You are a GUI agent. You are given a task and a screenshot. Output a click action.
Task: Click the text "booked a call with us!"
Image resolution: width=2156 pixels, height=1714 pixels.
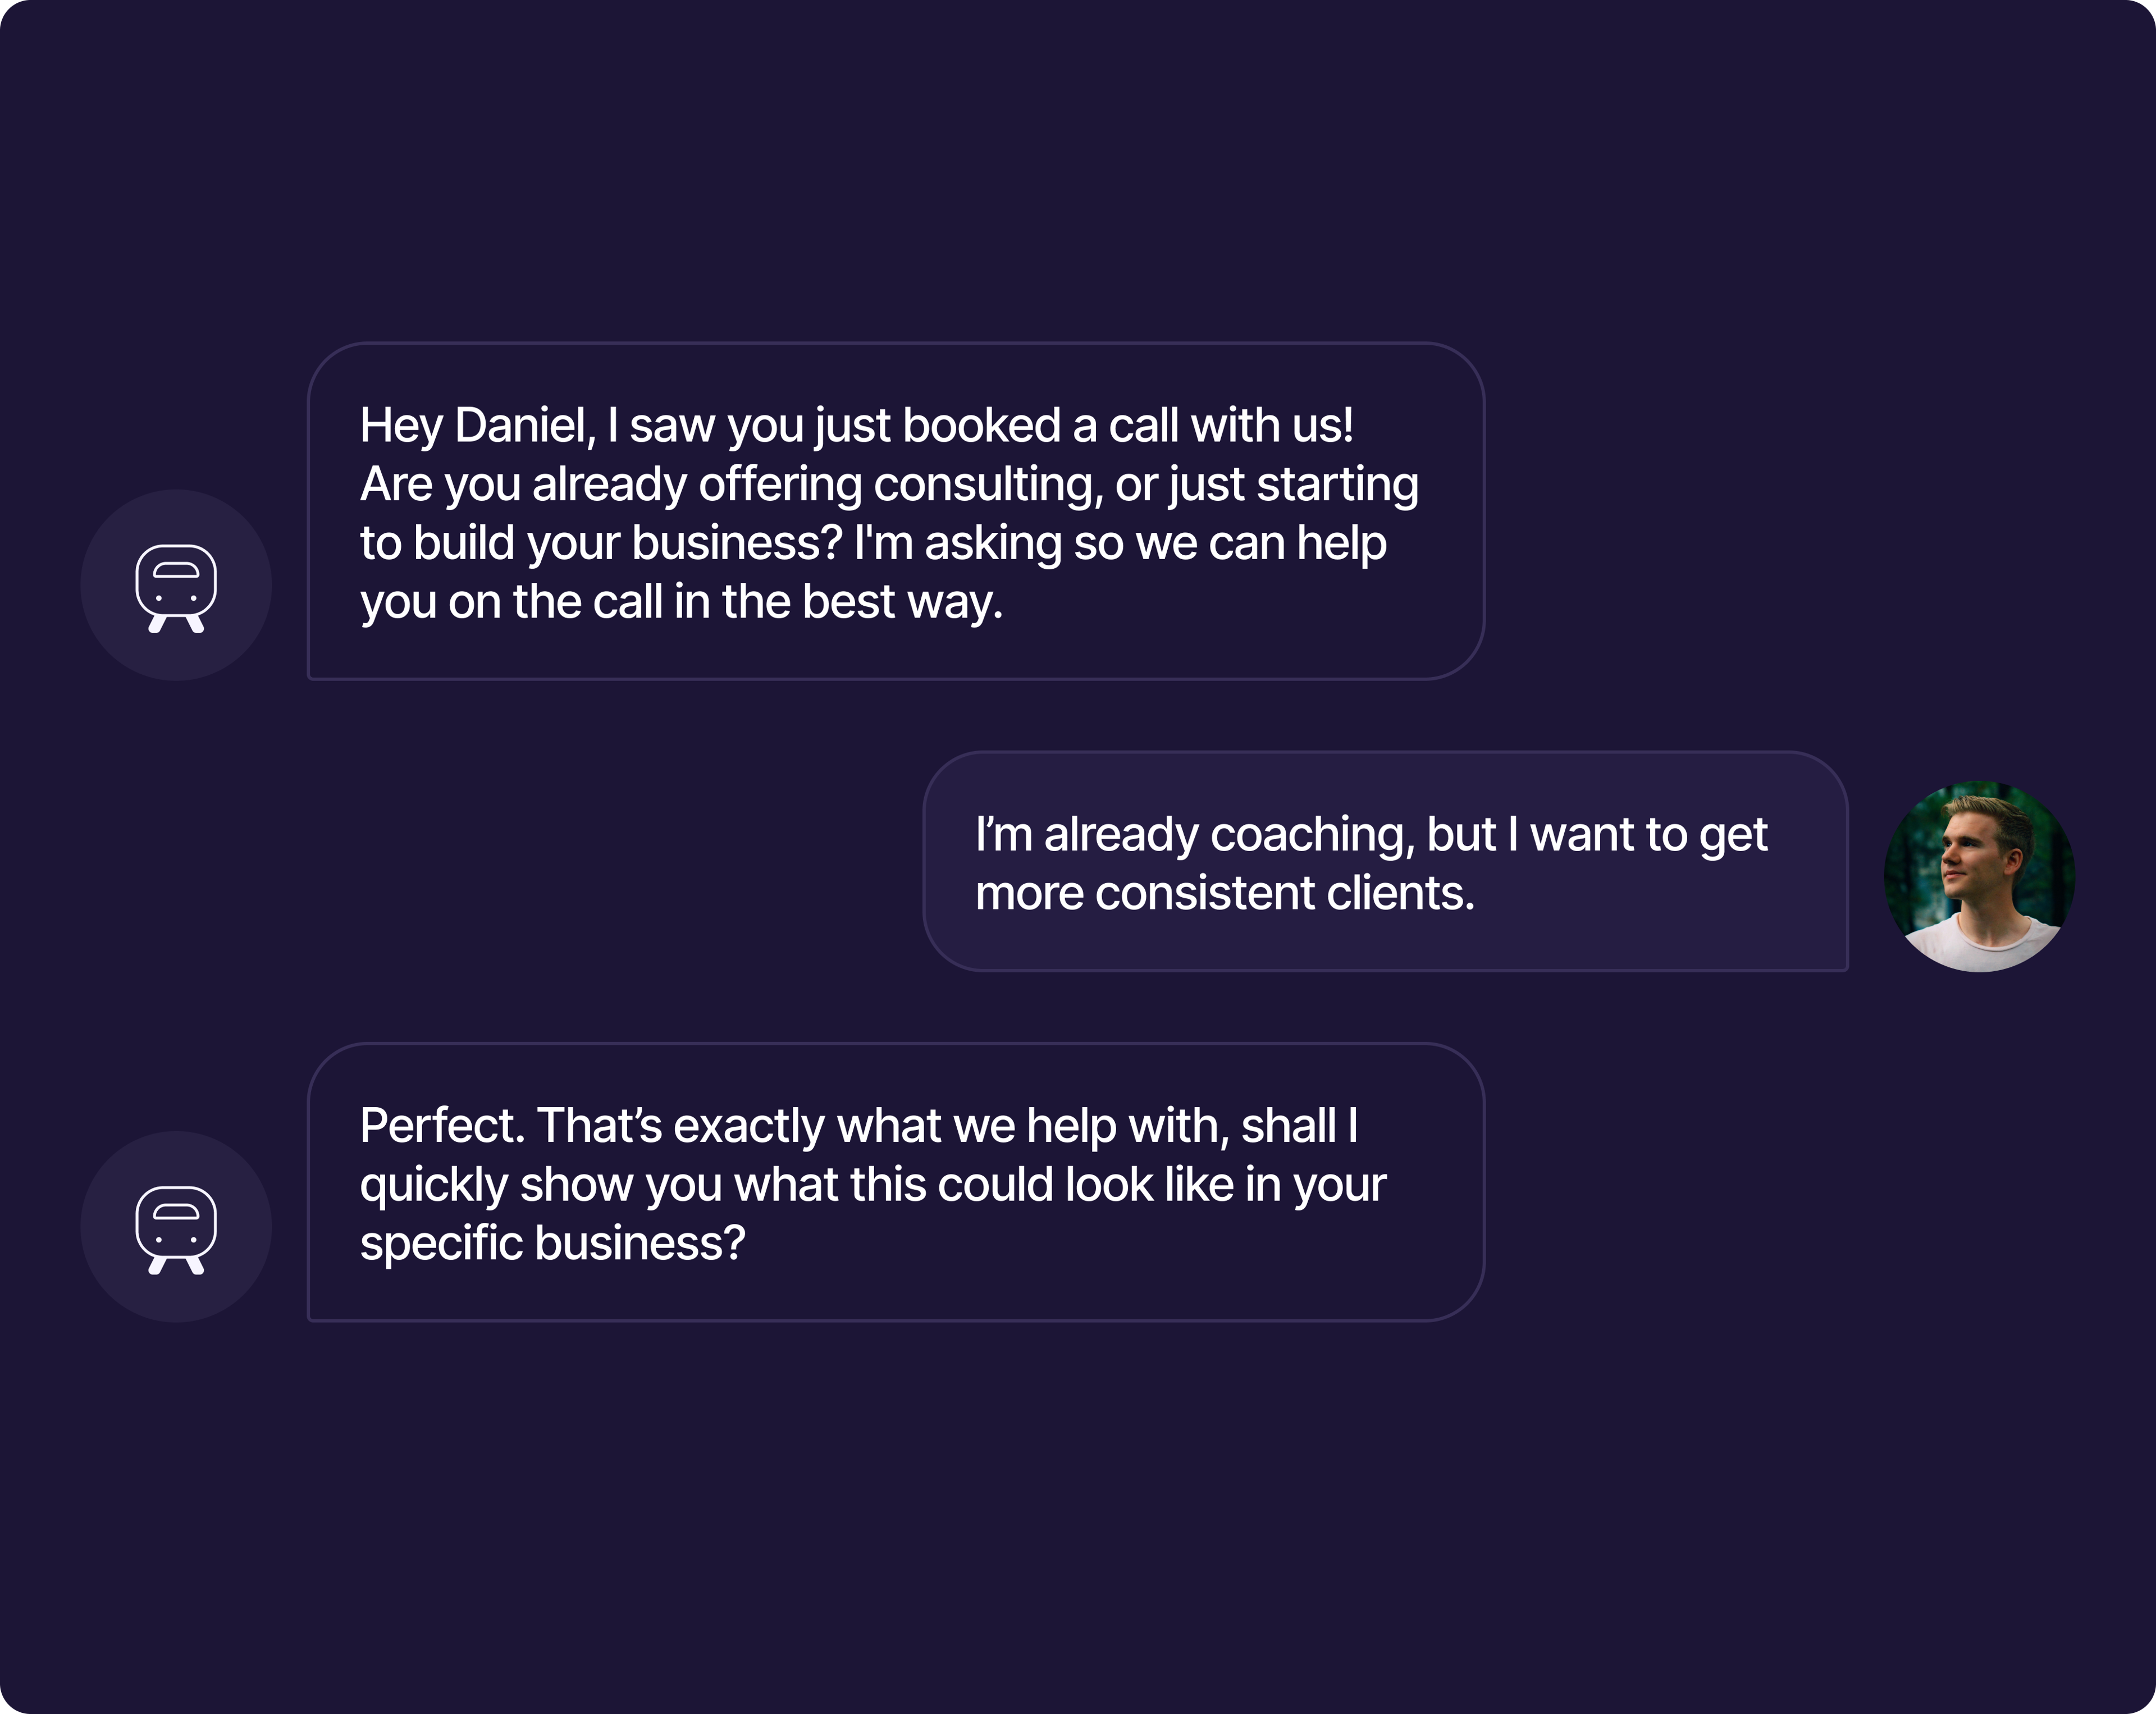pyautogui.click(x=1127, y=426)
